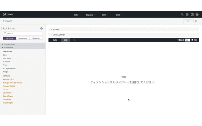The image size is (202, 126).
Task: Expand the VISUALIZATION section
Action: click(x=59, y=35)
